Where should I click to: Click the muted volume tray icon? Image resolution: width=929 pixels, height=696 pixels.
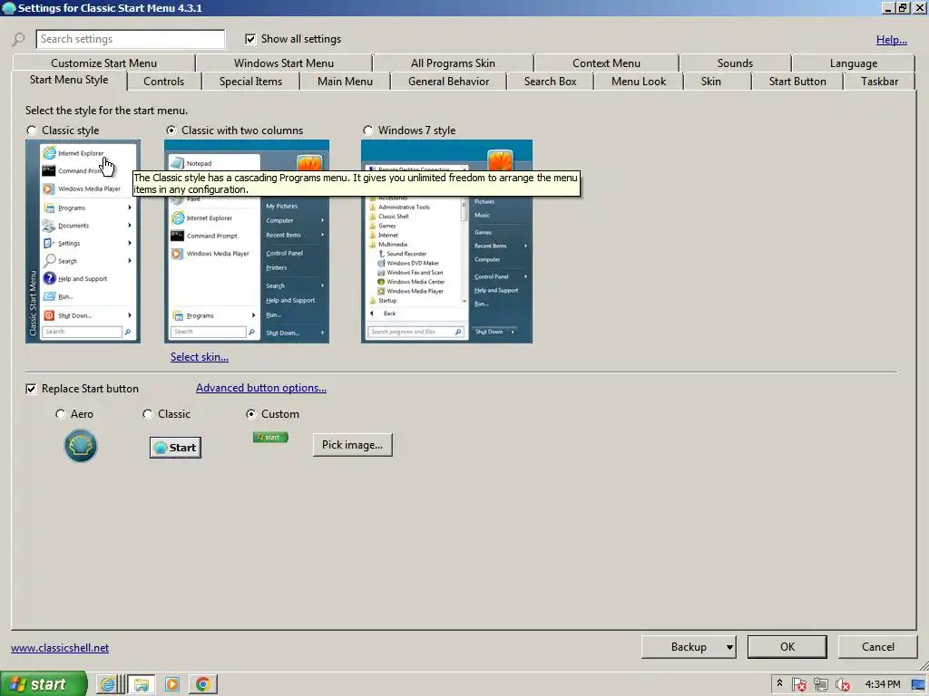click(x=843, y=684)
